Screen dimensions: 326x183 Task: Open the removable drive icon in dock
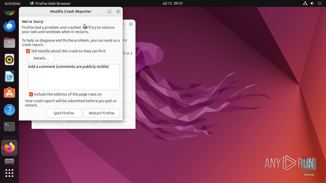tap(9, 162)
